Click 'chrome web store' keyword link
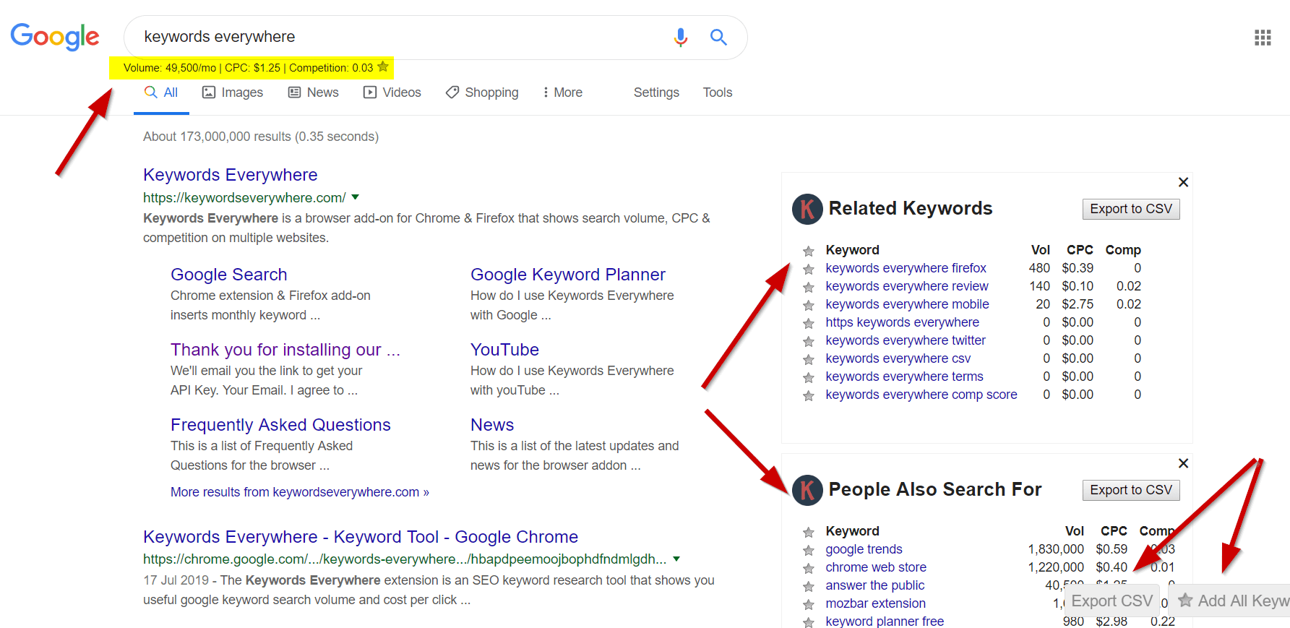1290x628 pixels. pyautogui.click(x=876, y=567)
